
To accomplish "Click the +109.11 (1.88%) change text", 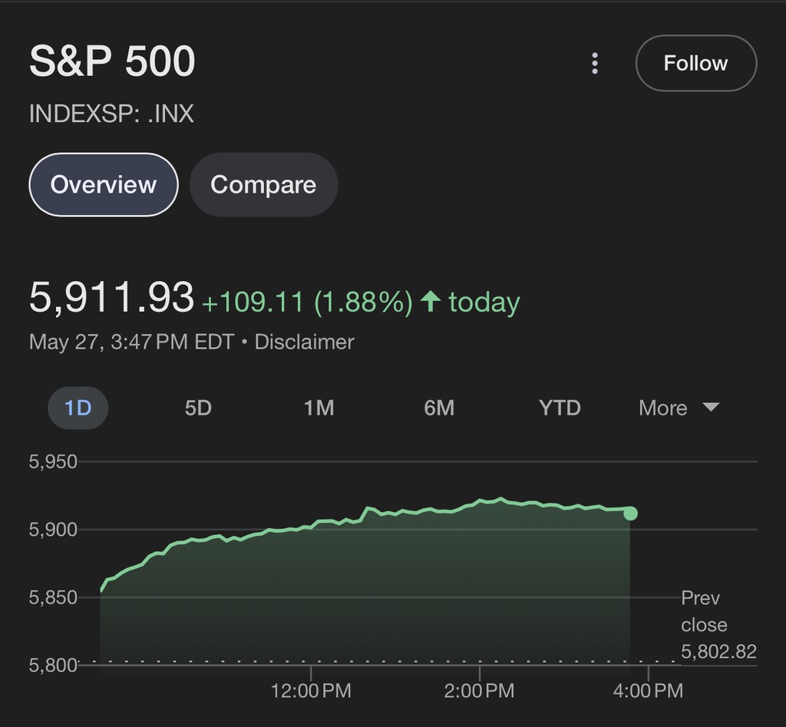I will click(307, 302).
